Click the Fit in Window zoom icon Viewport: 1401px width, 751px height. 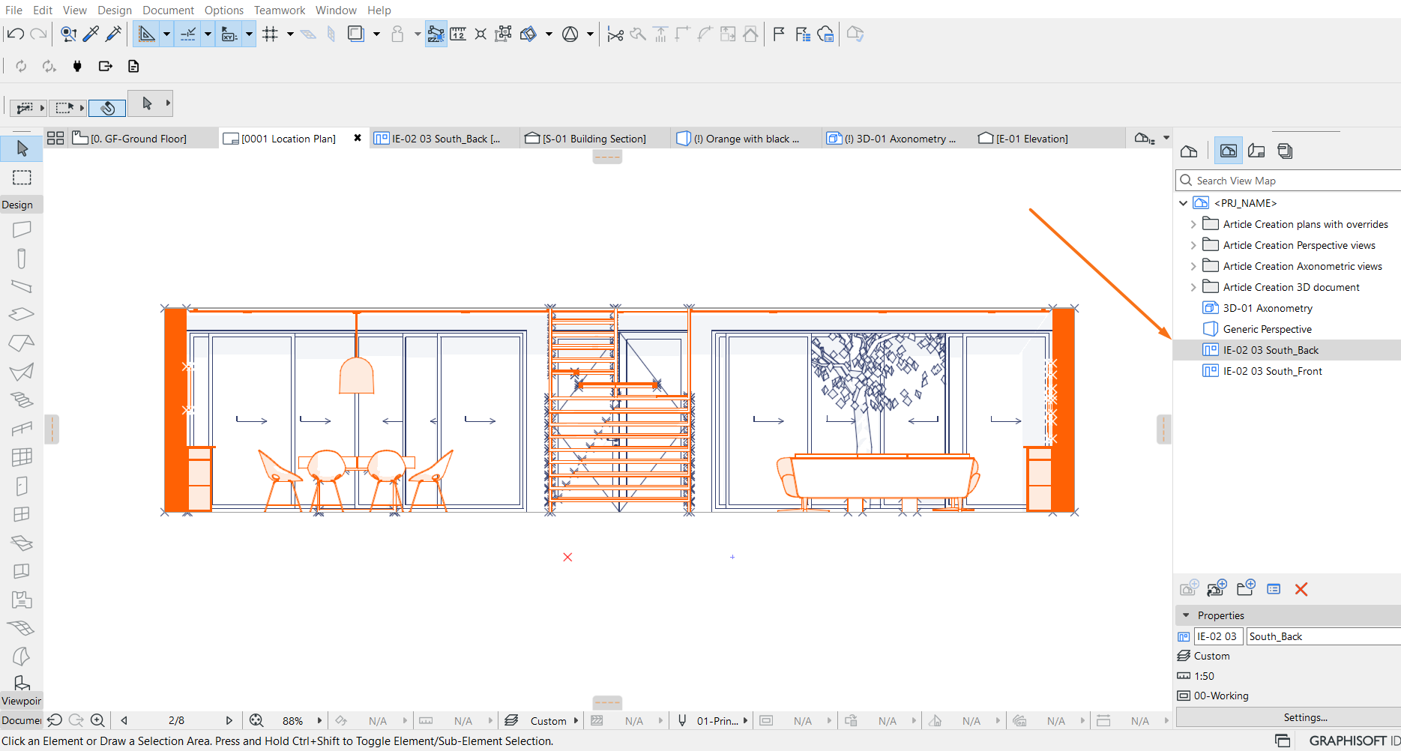tap(256, 720)
